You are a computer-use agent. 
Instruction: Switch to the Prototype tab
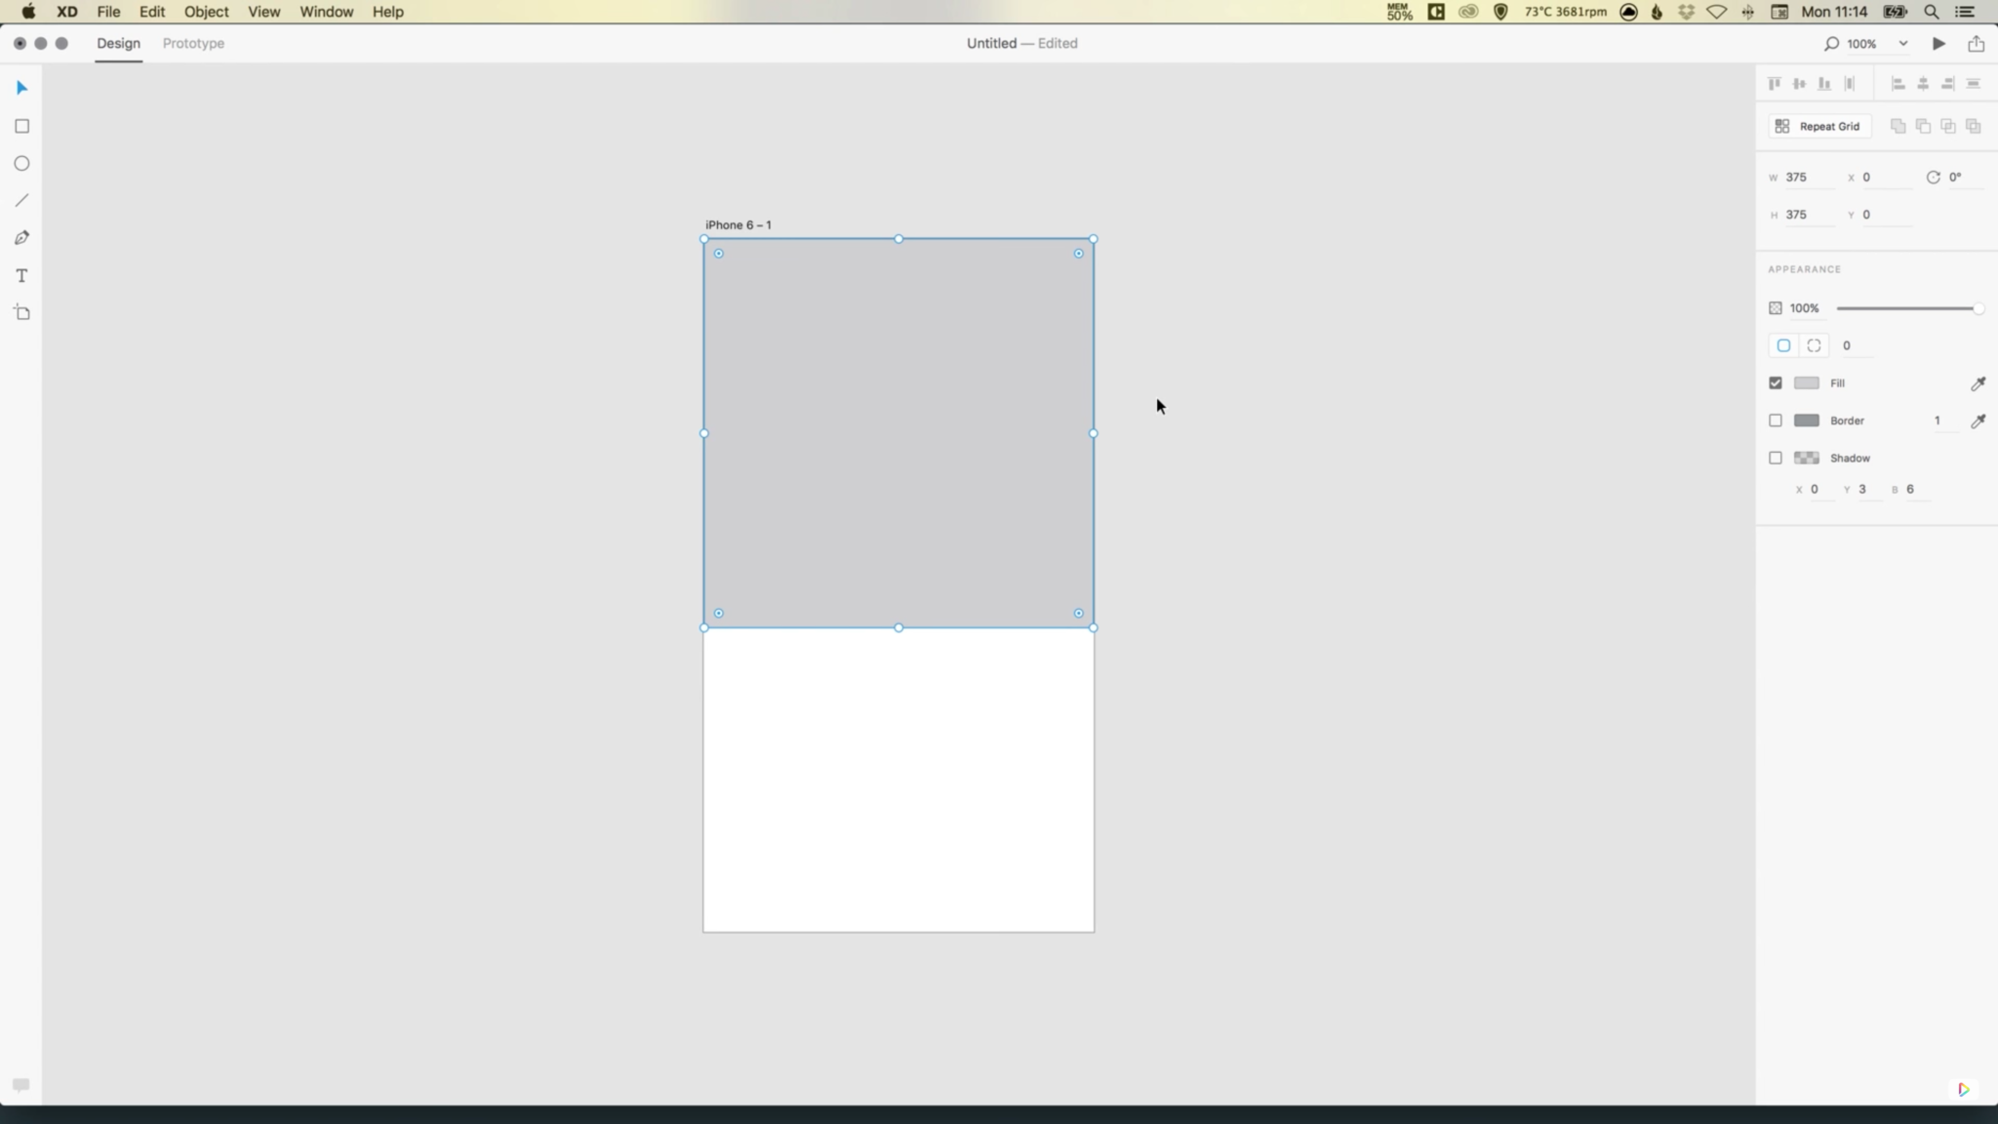coord(193,43)
